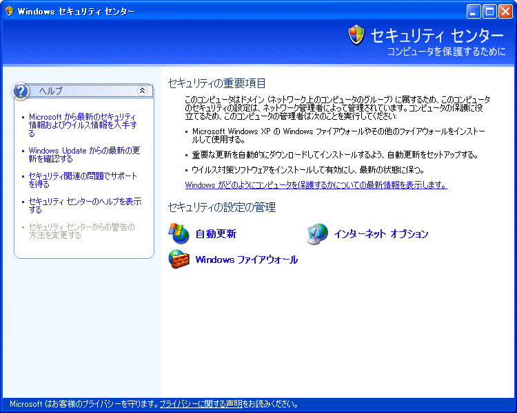Click the セキュリティ センター header shield icon
The width and height of the screenshot is (517, 413).
(356, 35)
